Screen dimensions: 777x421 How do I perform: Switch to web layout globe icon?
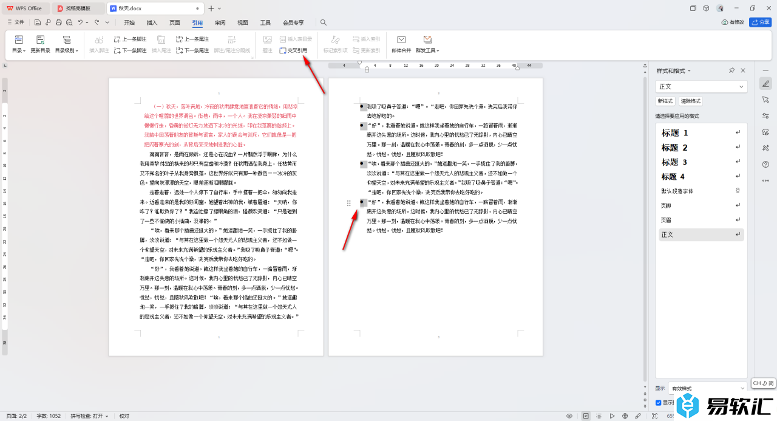point(625,416)
